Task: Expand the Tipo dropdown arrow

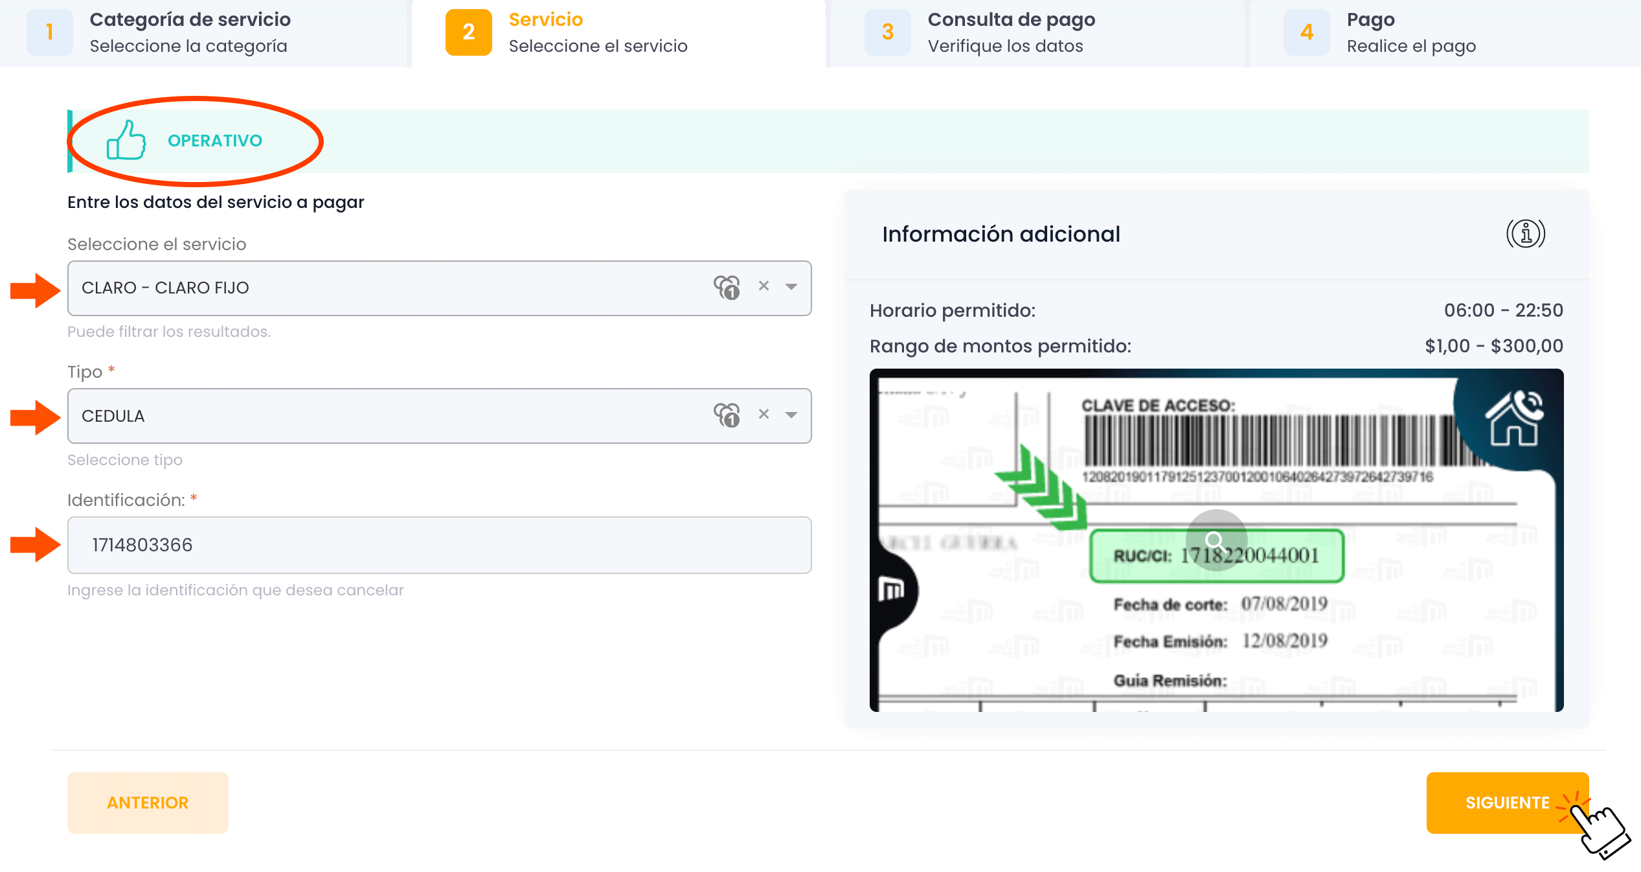Action: click(x=791, y=415)
